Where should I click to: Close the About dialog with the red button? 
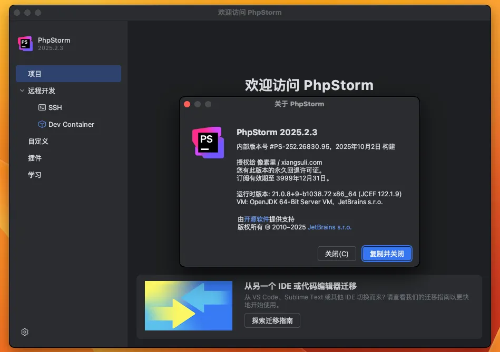[187, 104]
